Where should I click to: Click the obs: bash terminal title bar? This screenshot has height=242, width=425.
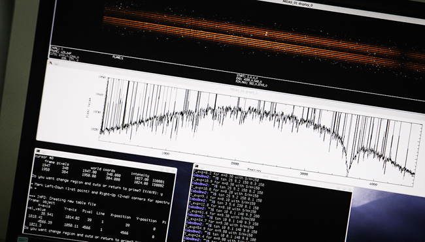click(x=271, y=177)
